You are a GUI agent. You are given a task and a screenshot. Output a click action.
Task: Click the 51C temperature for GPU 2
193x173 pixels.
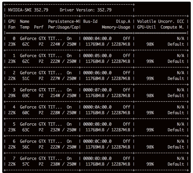26,78
